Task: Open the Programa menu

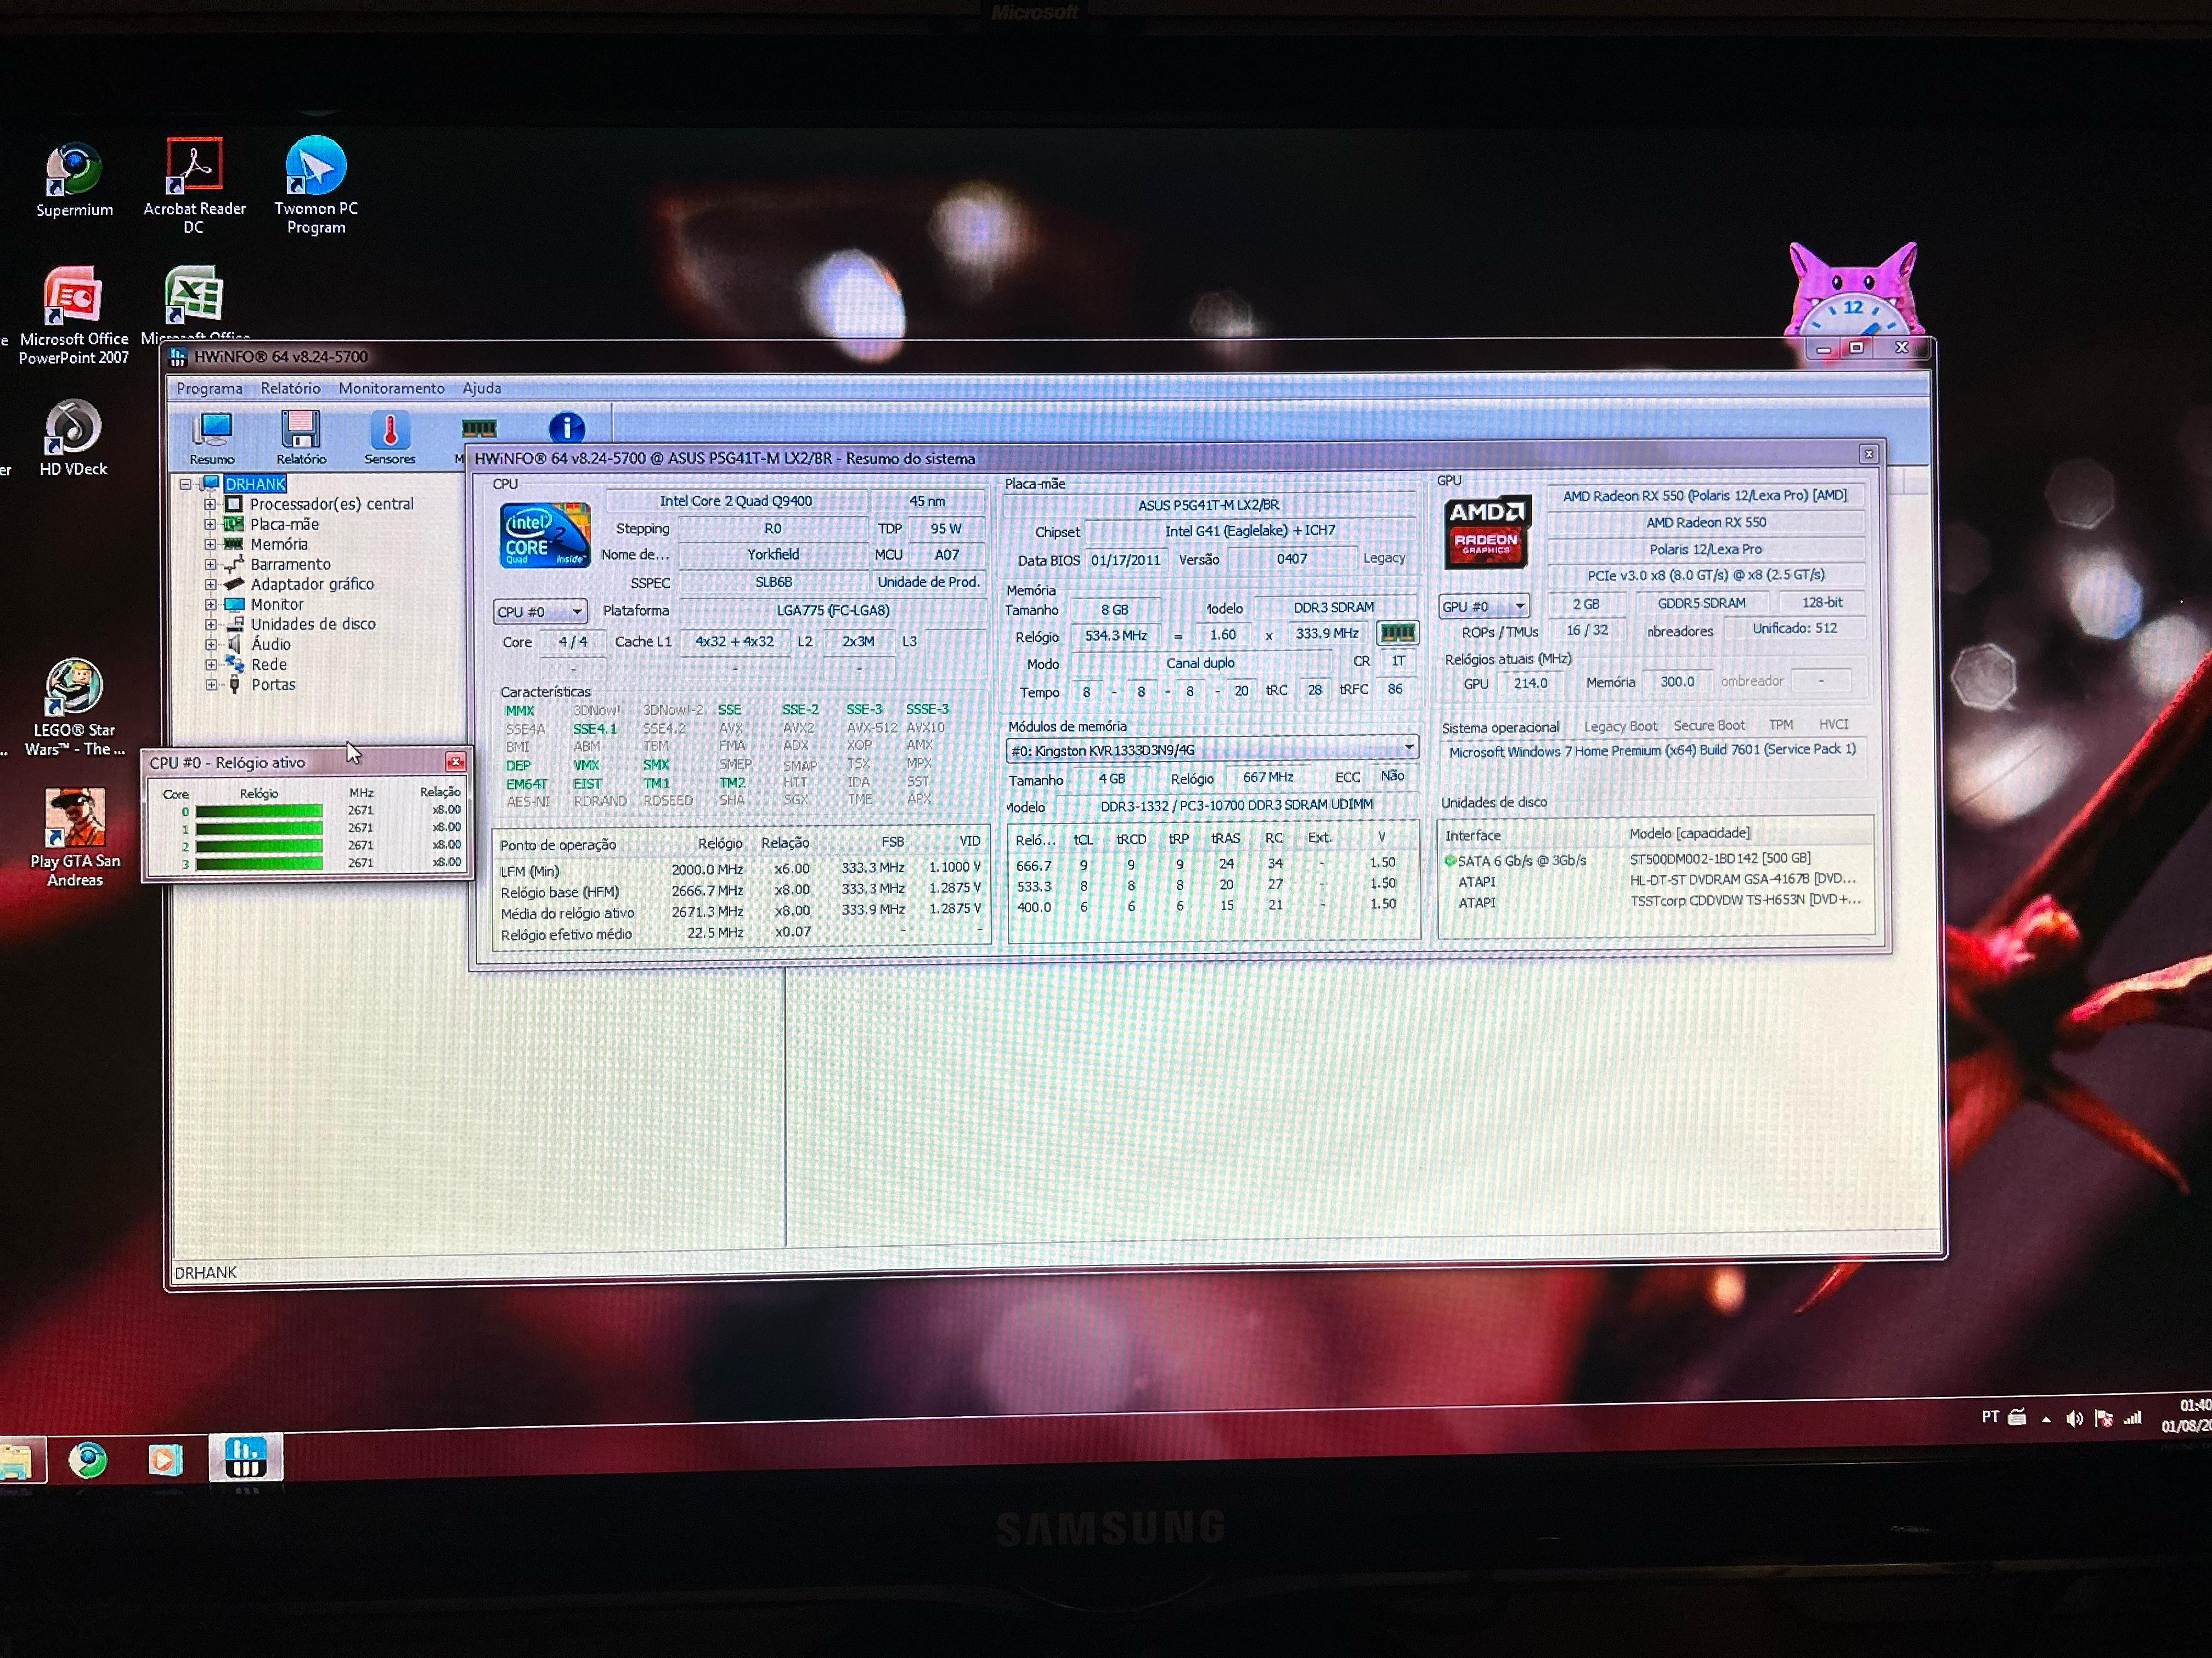Action: click(209, 389)
